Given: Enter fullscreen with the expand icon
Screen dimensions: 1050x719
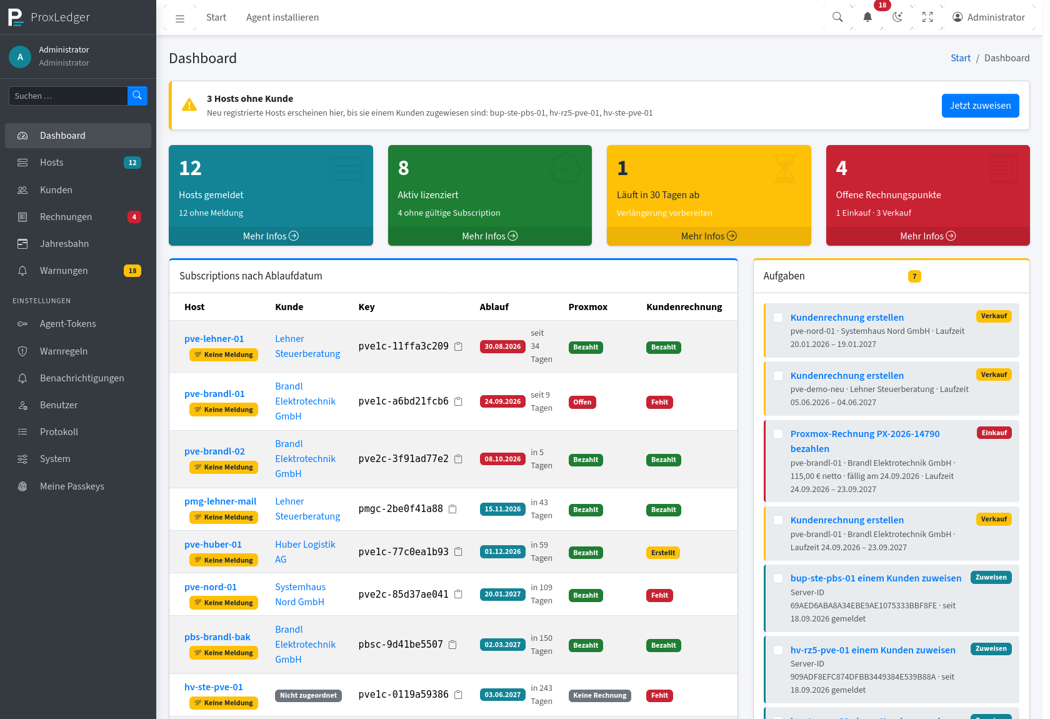Looking at the screenshot, I should (927, 18).
